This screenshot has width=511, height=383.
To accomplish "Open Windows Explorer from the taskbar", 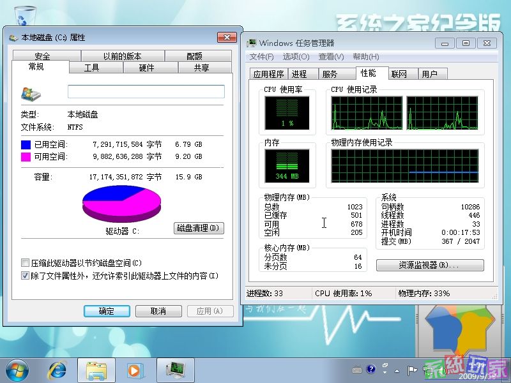I will point(96,371).
